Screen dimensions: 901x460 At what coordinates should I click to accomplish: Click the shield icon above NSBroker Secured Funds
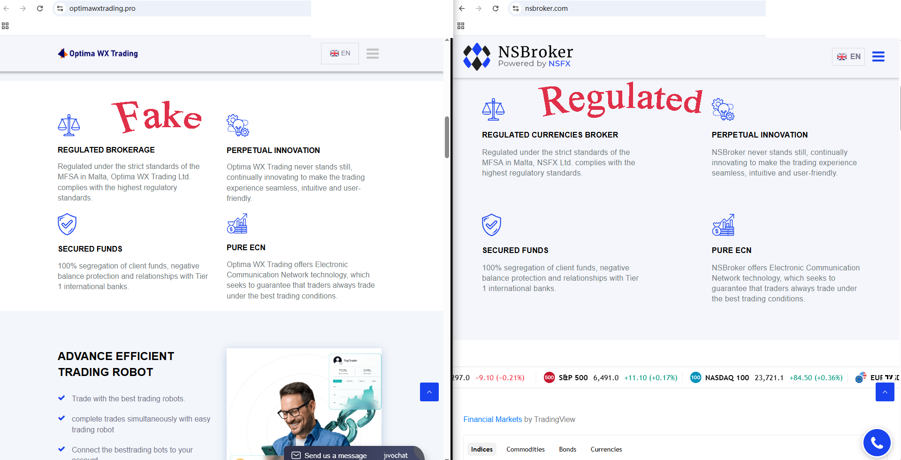coord(491,225)
